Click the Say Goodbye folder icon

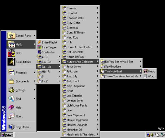coord(103,66)
